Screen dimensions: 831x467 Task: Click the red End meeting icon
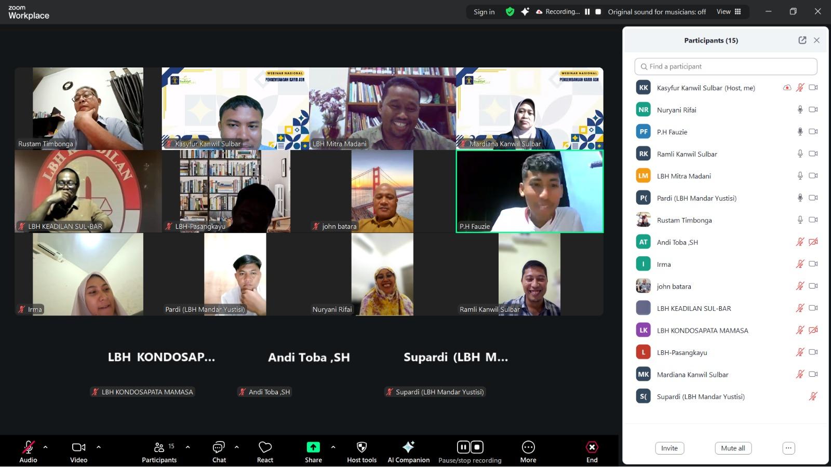(x=592, y=447)
